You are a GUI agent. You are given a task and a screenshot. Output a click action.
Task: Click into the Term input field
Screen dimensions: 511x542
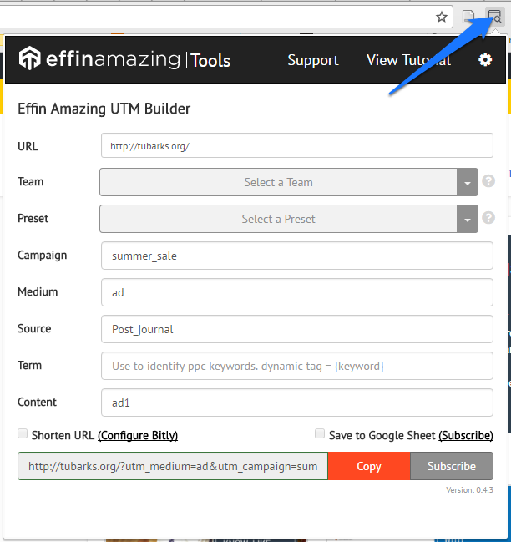click(x=296, y=366)
